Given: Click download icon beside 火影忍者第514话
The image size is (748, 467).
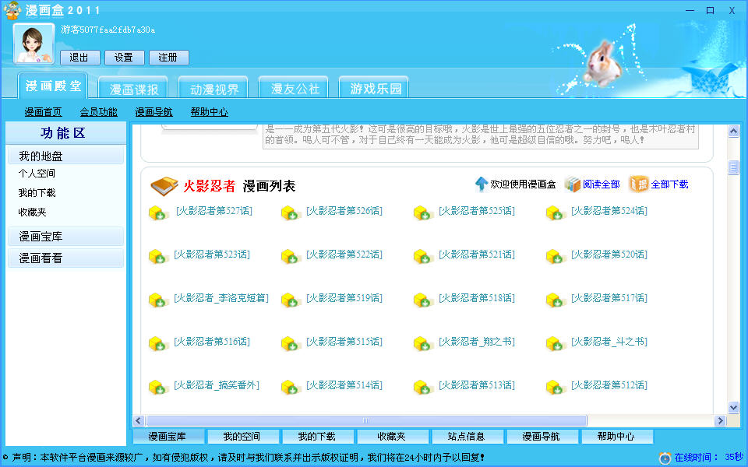Looking at the screenshot, I should pos(291,388).
